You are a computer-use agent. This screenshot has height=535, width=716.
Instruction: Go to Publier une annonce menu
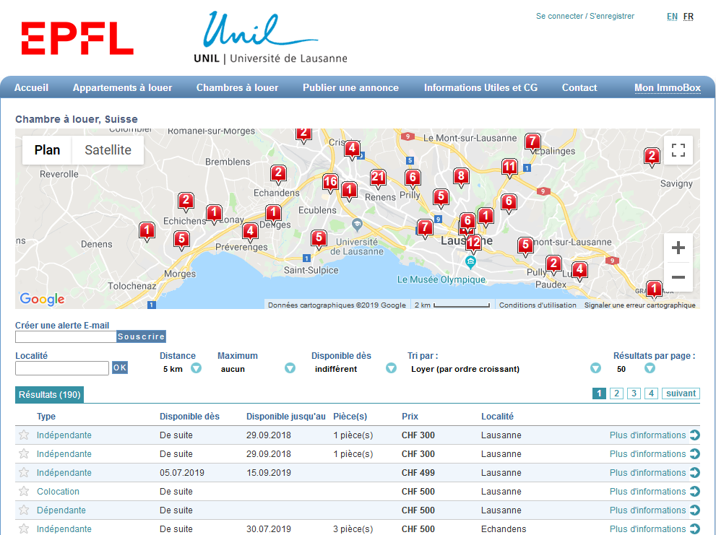(x=350, y=88)
